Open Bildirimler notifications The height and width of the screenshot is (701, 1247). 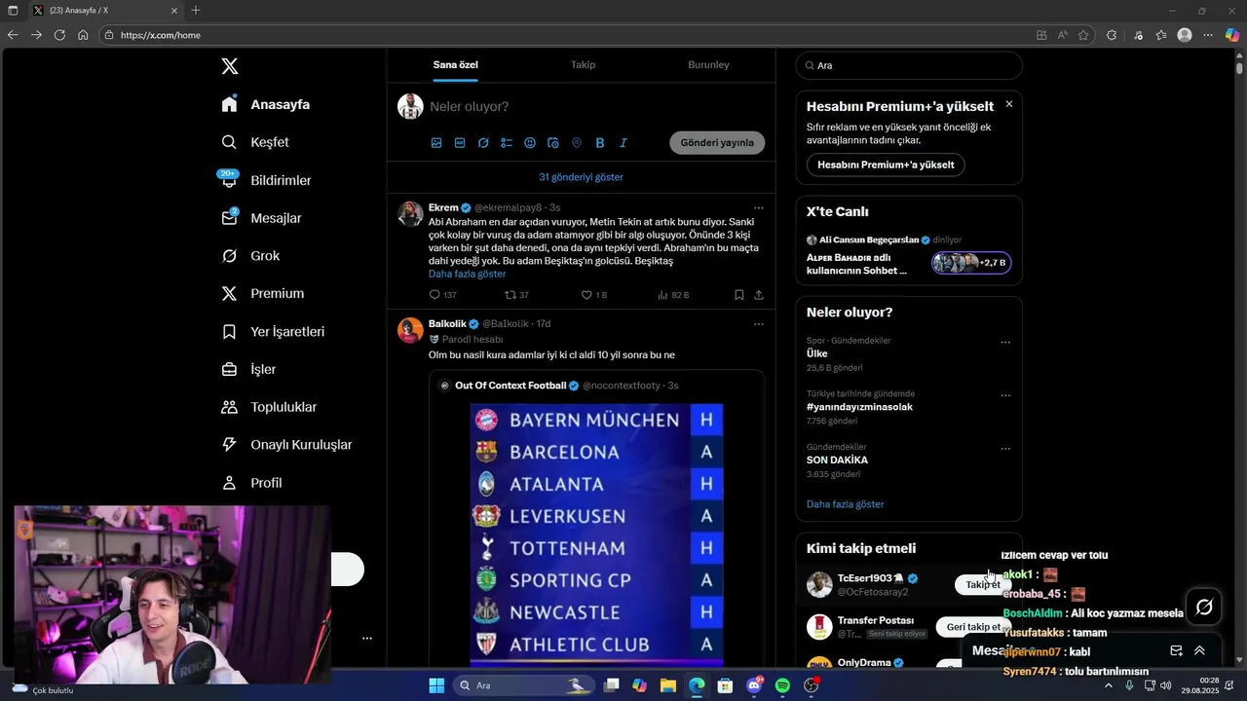266,180
